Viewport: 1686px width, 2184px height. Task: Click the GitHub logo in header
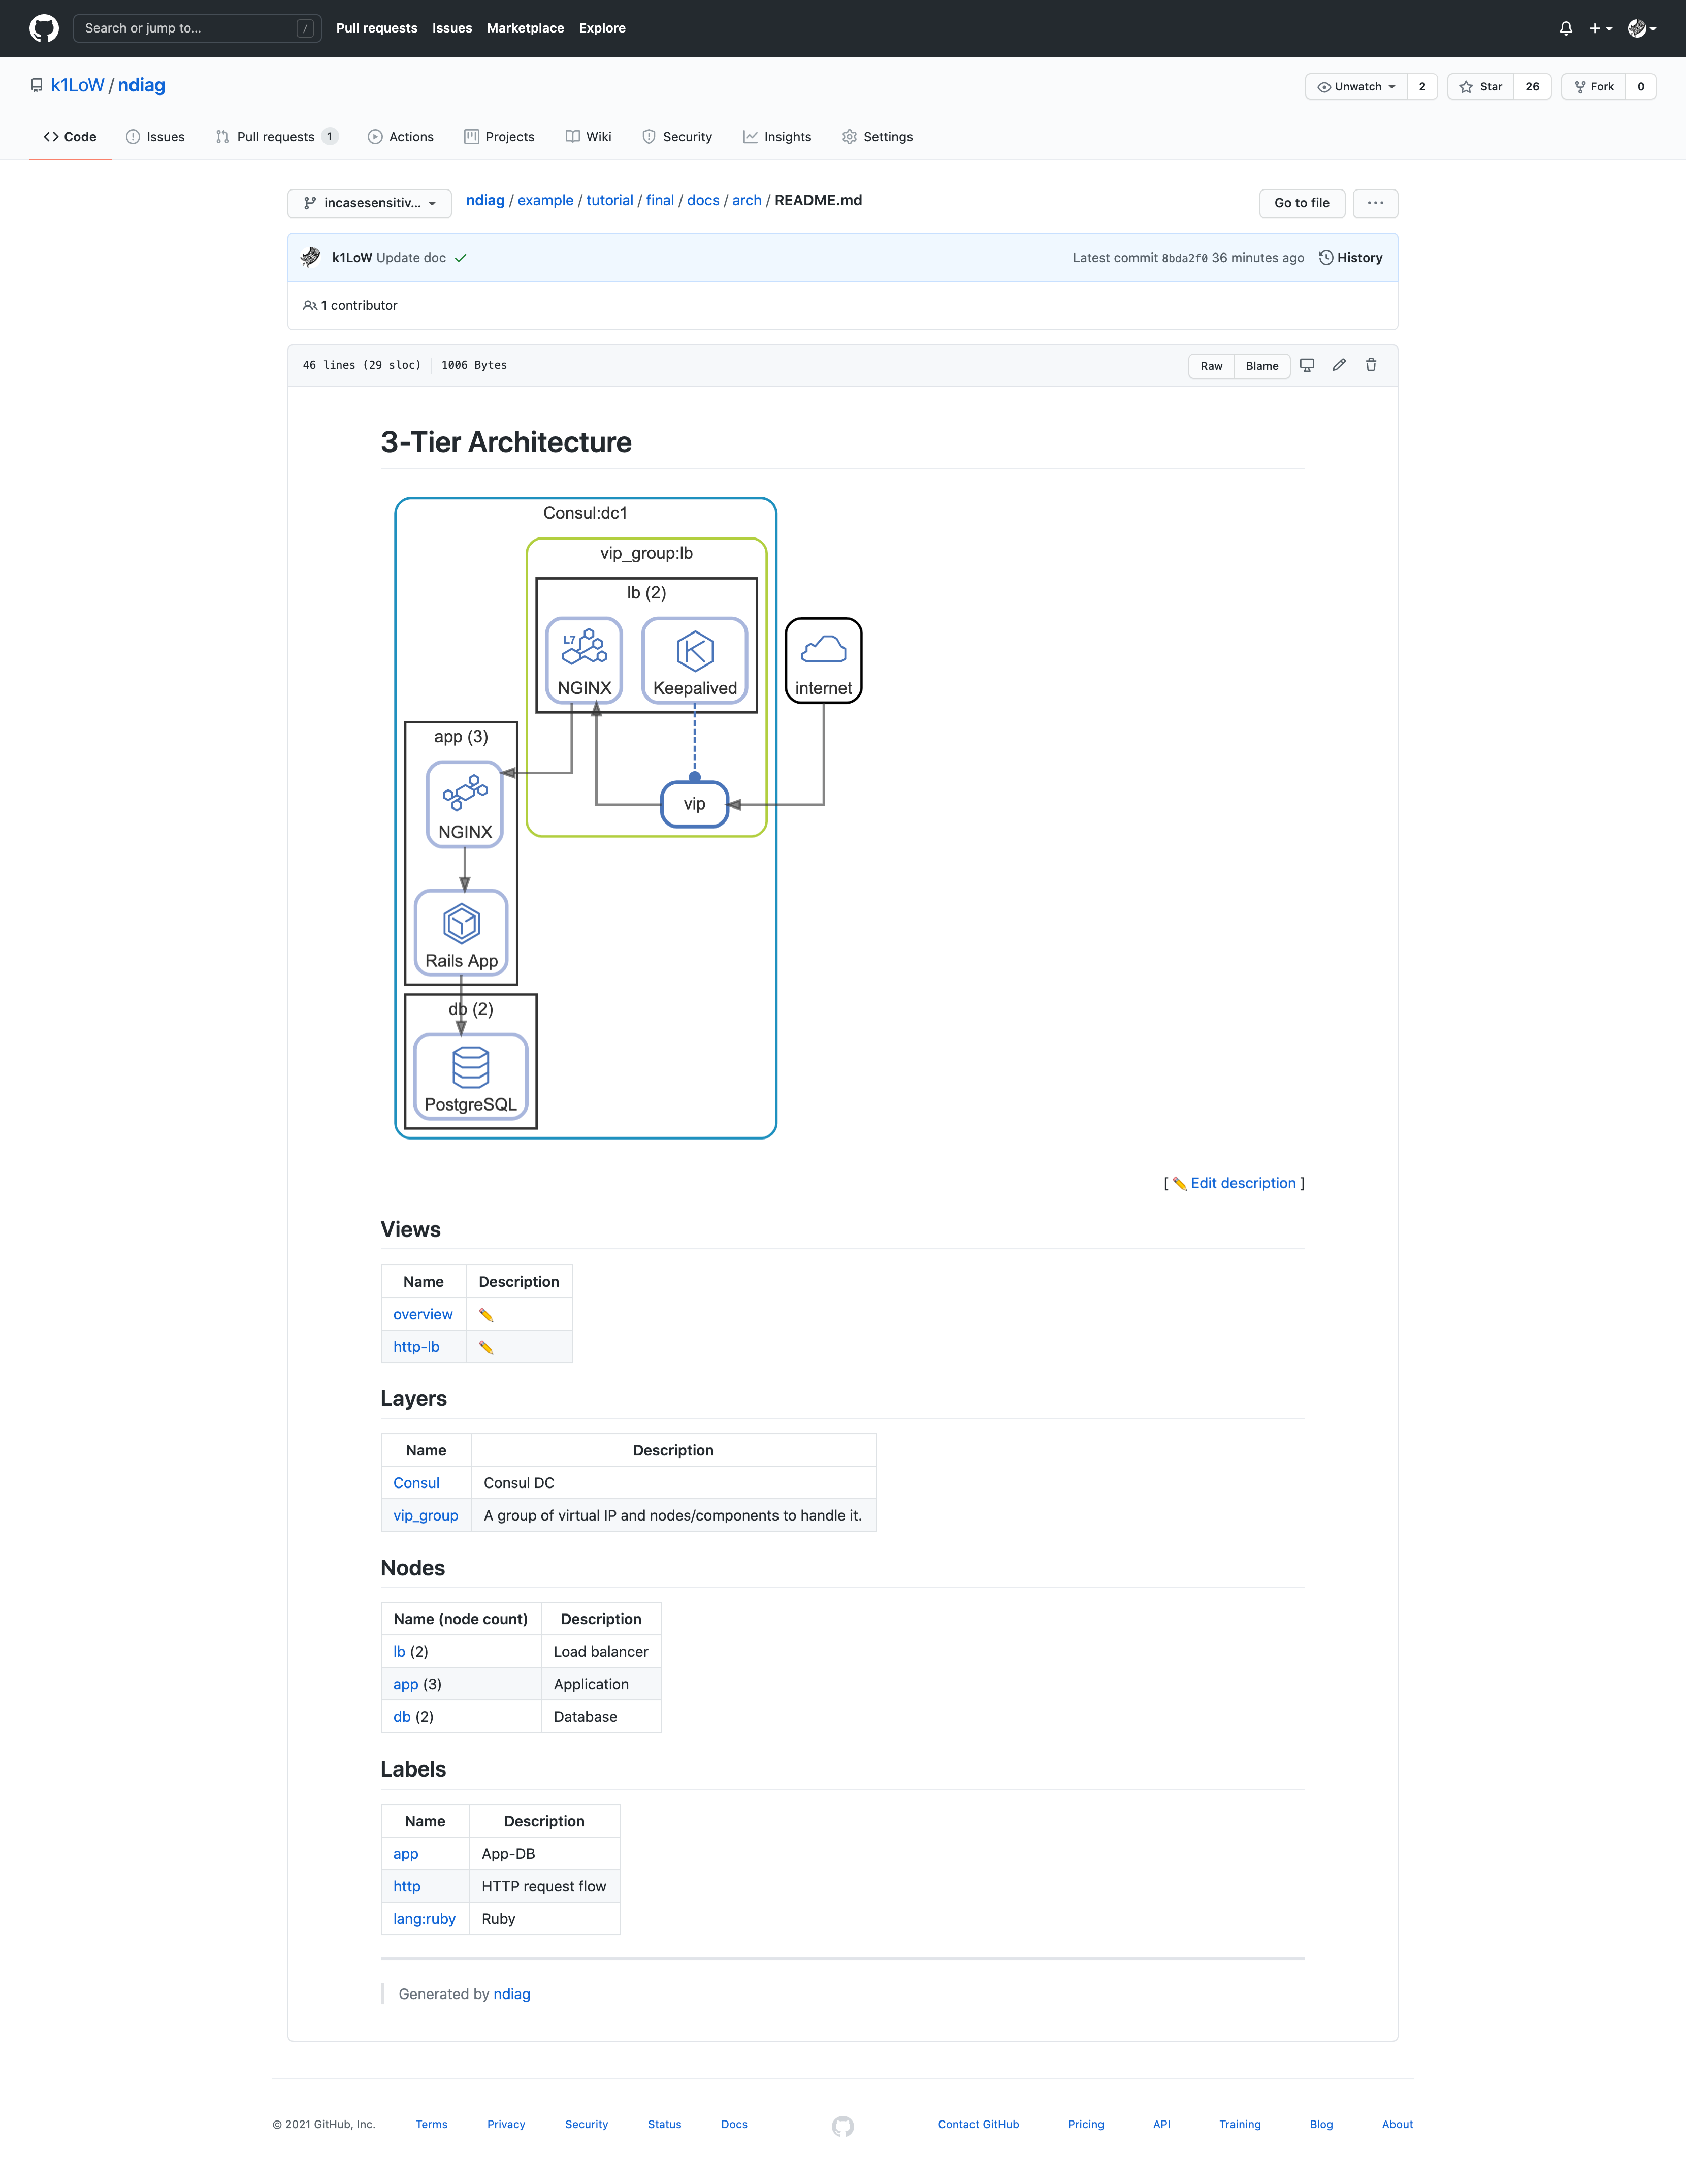pyautogui.click(x=44, y=28)
